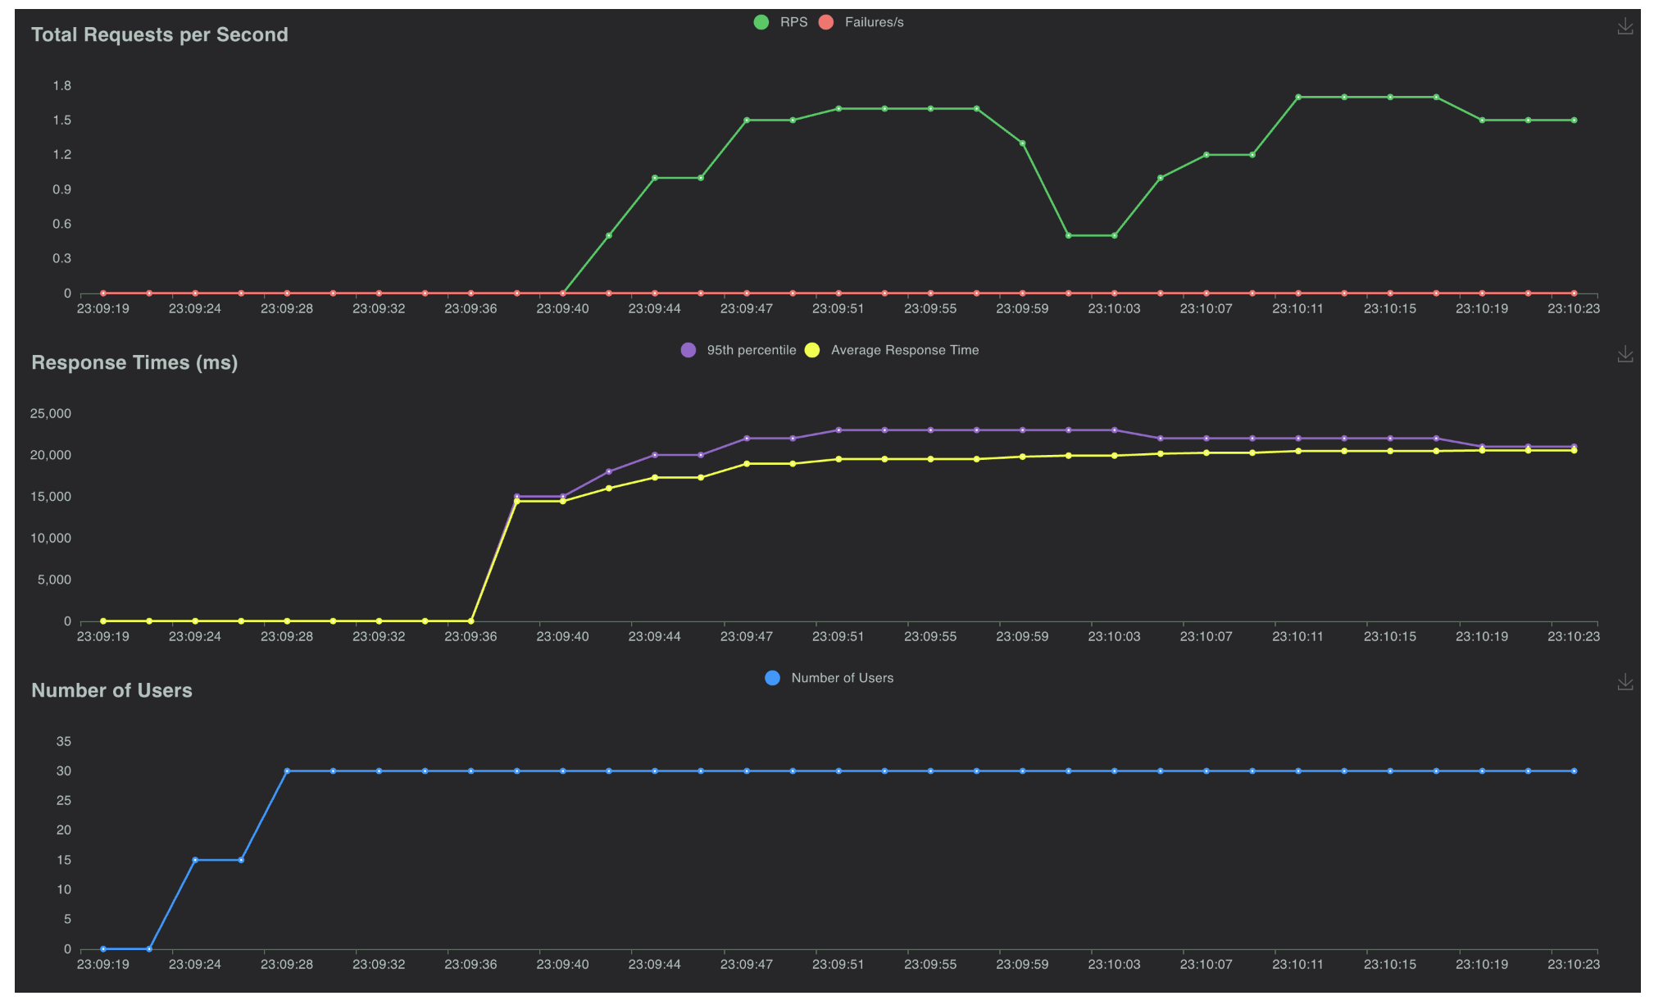Download the Number of Users chart
1654x1005 pixels.
click(1624, 682)
